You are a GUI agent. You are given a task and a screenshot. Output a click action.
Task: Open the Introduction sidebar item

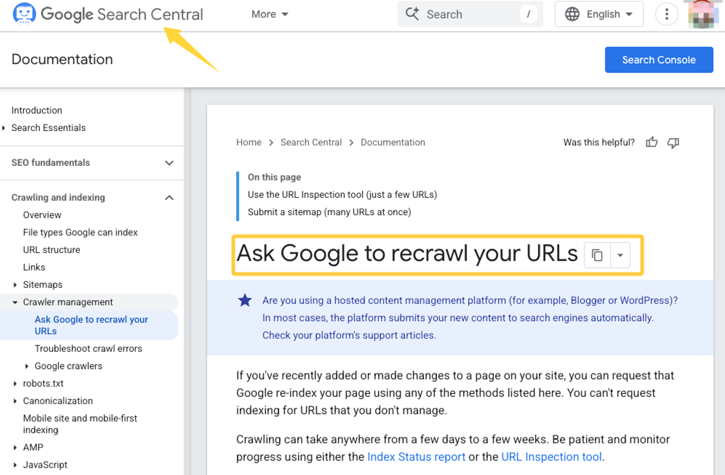37,110
